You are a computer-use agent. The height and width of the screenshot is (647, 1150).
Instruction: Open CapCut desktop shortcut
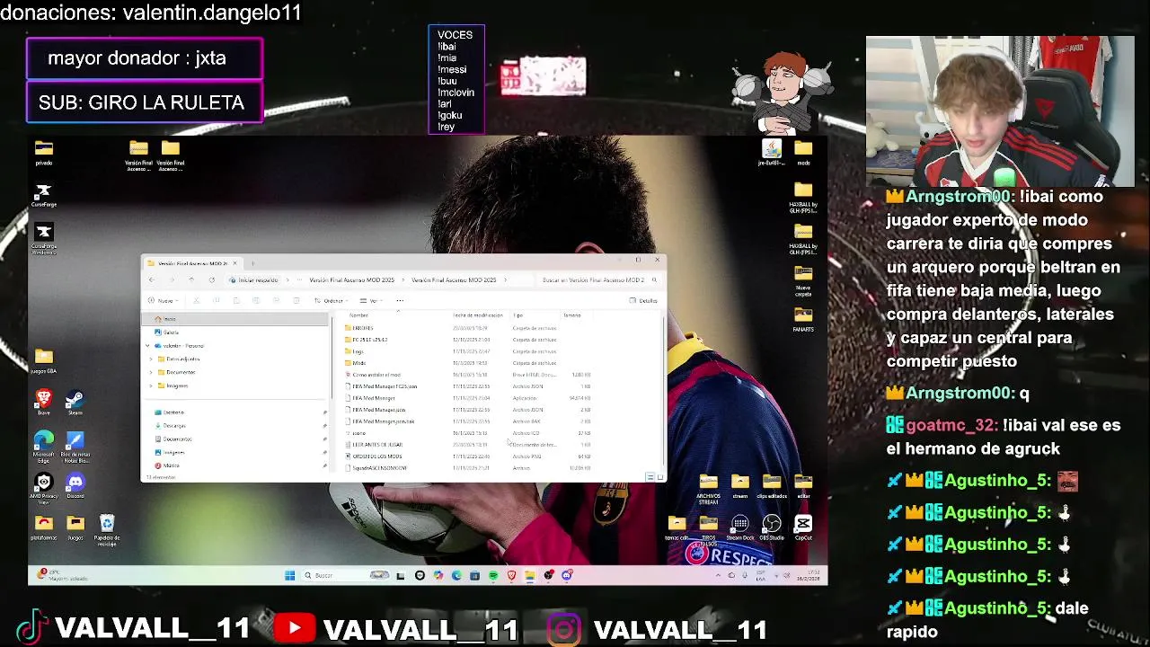[x=803, y=527]
